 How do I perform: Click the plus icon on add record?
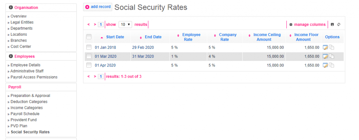coord(87,7)
